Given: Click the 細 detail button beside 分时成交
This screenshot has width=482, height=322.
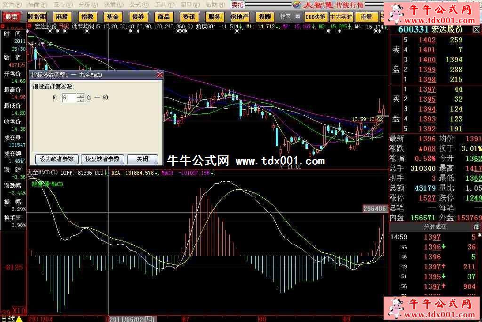Looking at the screenshot, I should tap(476, 227).
